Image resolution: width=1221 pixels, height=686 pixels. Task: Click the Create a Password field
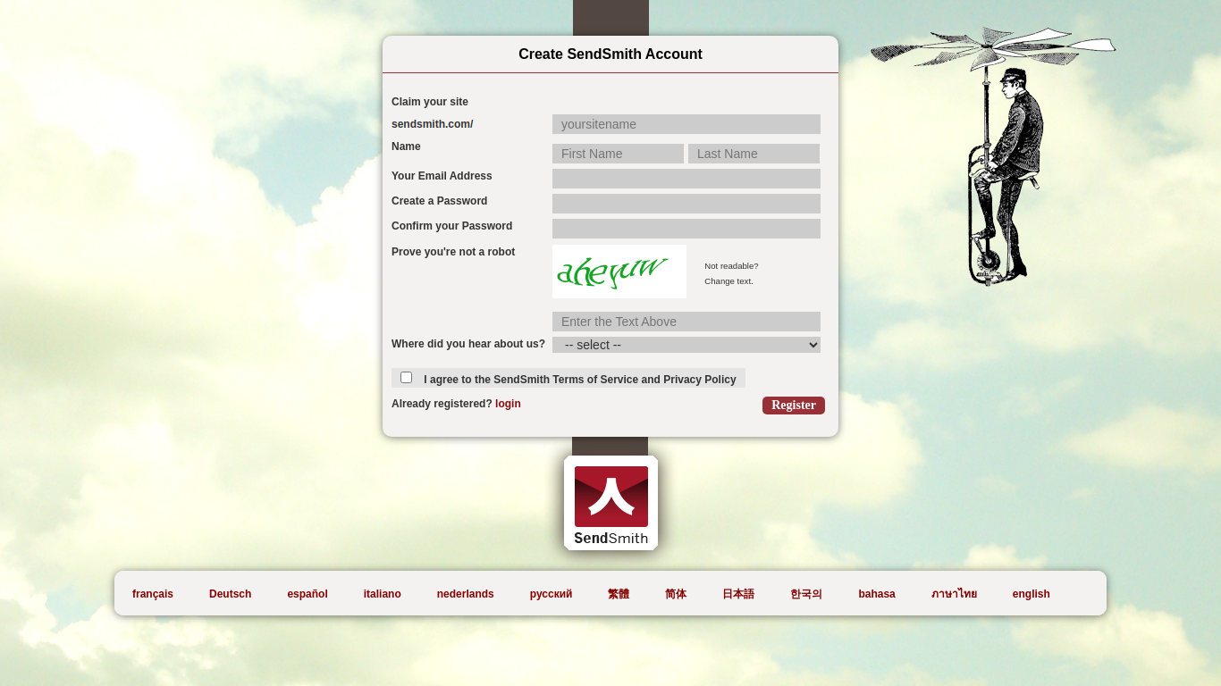coord(686,204)
